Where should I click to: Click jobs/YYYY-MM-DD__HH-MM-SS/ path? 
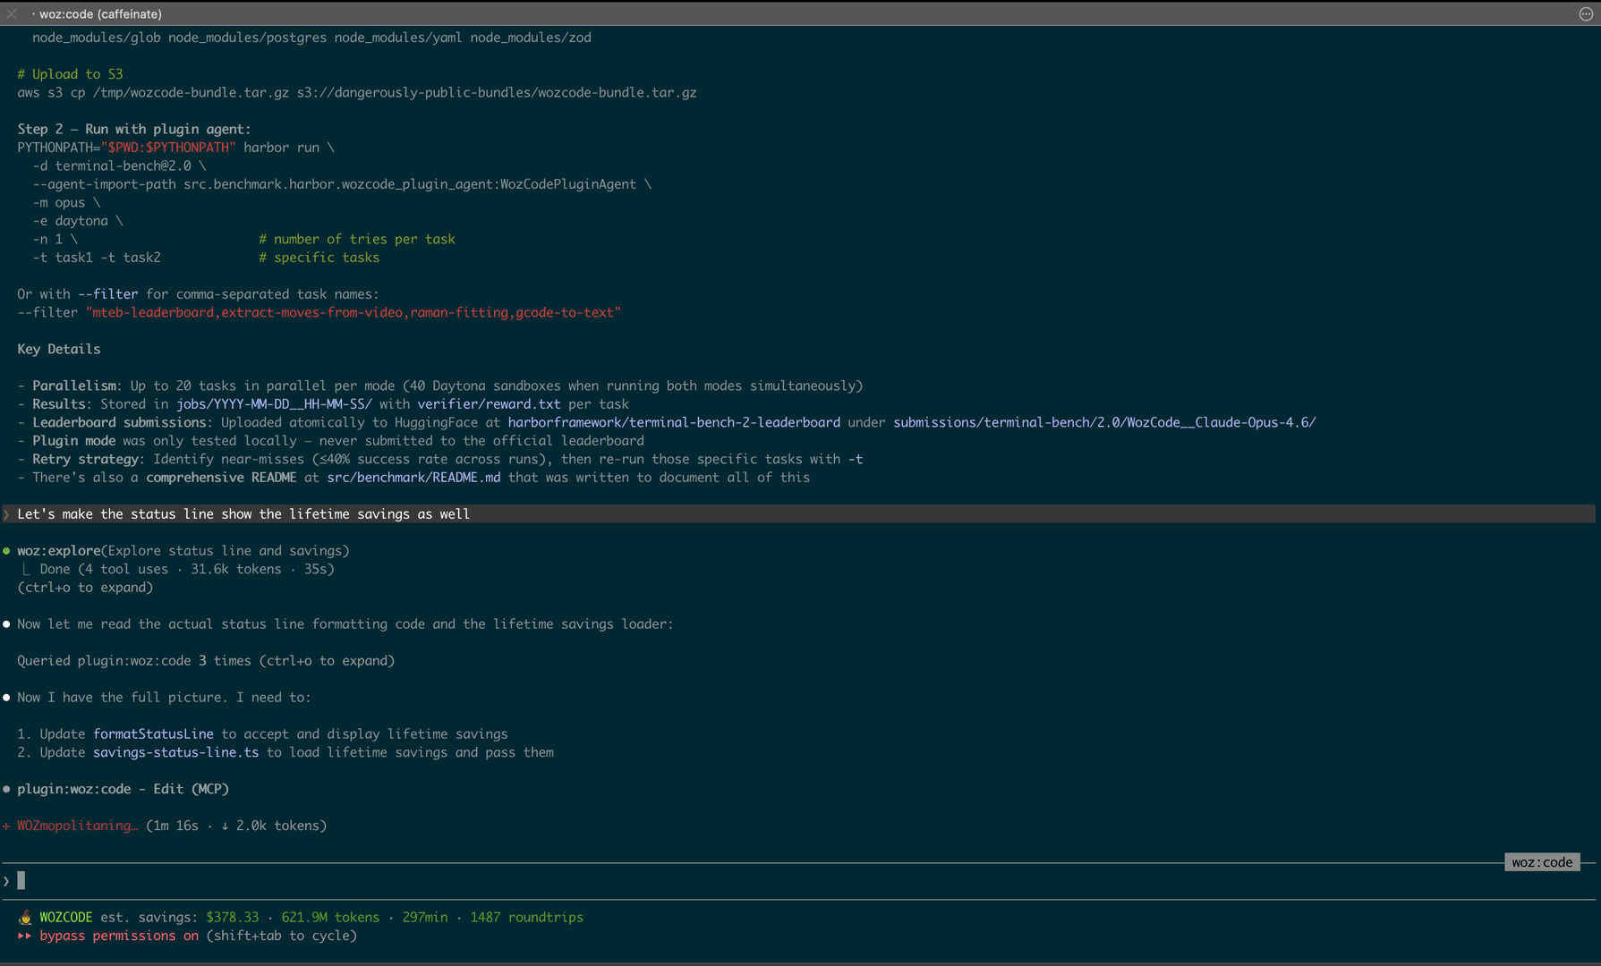click(x=274, y=404)
